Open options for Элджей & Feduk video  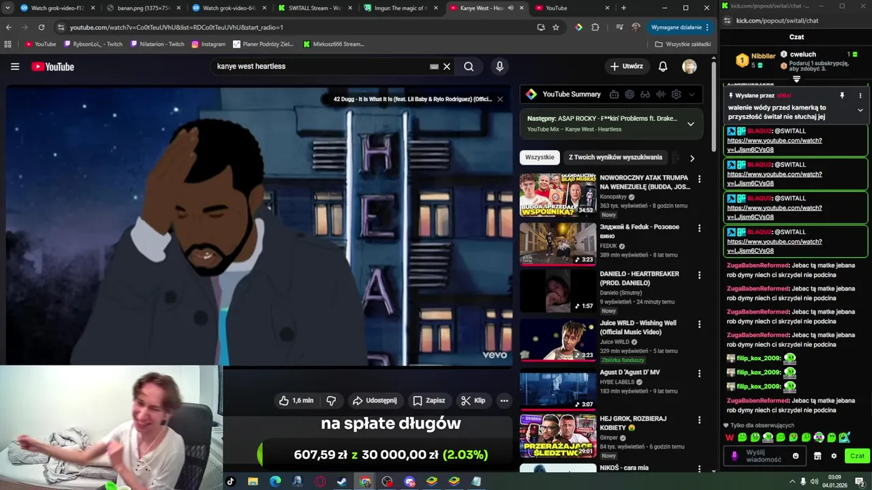point(699,228)
